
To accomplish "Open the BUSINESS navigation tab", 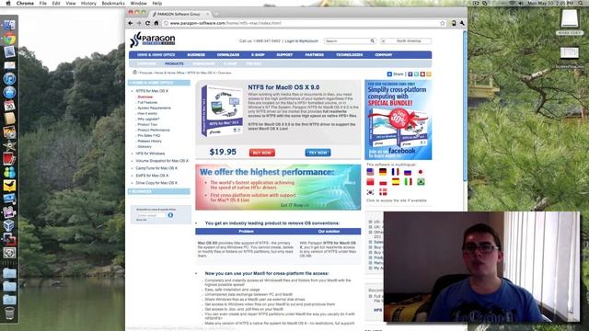I will pyautogui.click(x=196, y=55).
